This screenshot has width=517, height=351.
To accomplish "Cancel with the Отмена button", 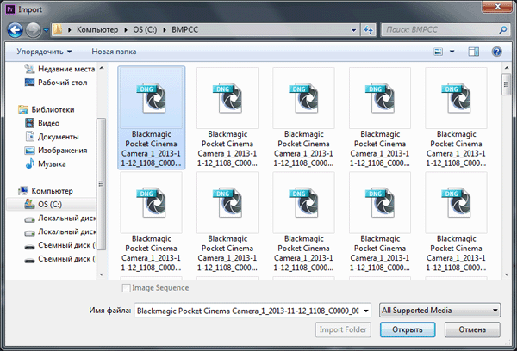I will click(472, 329).
